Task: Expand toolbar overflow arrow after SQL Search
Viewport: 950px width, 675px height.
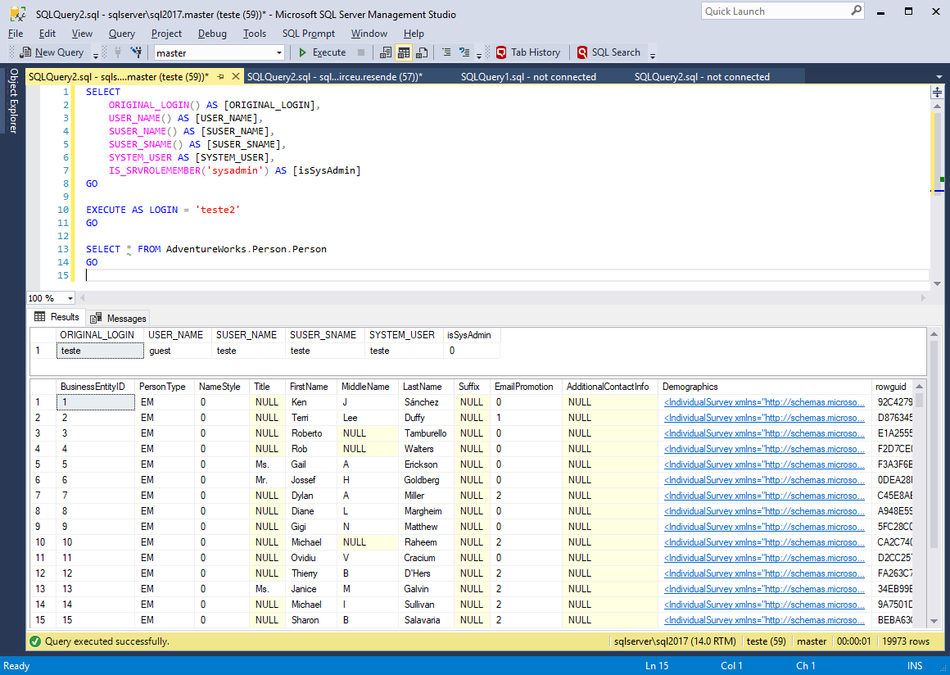Action: (x=653, y=56)
